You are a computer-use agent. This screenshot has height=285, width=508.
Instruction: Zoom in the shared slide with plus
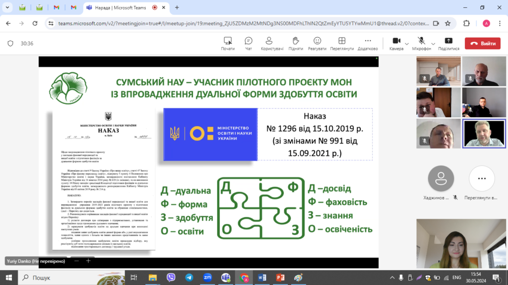coord(88,260)
